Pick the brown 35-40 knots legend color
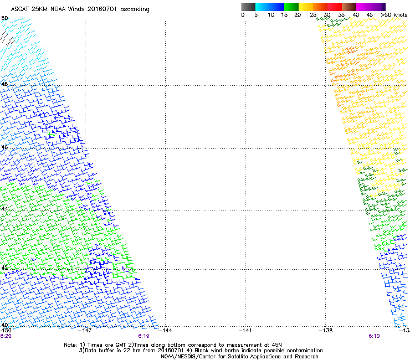410x360 pixels. coord(349,7)
